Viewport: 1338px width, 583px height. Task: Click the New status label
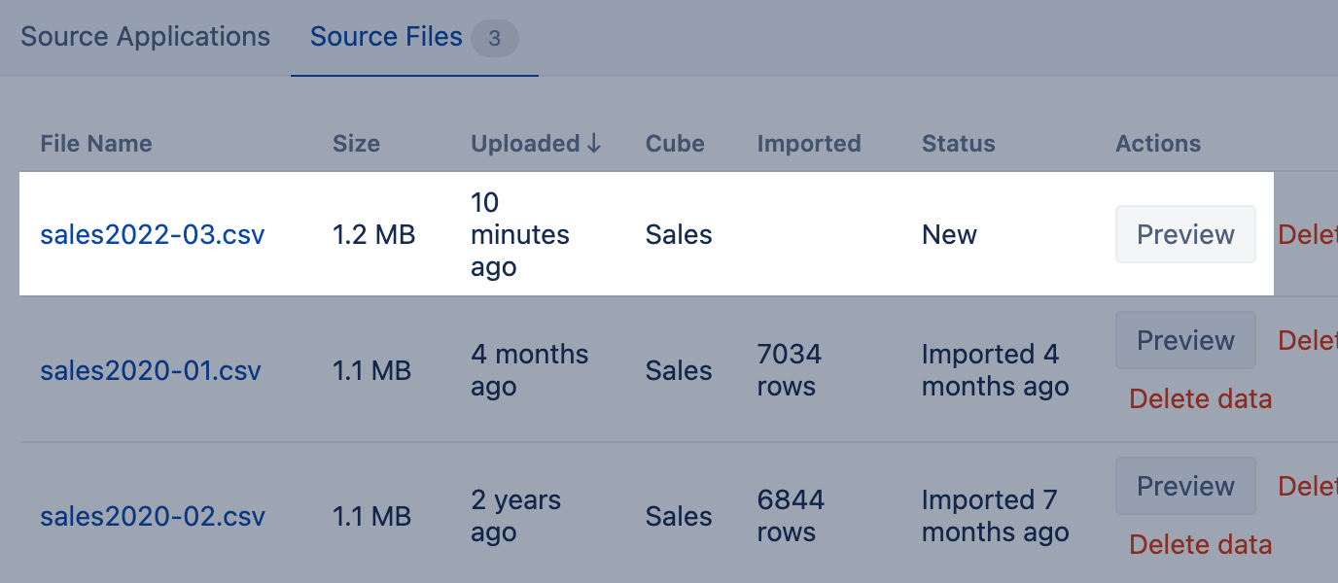coord(949,234)
